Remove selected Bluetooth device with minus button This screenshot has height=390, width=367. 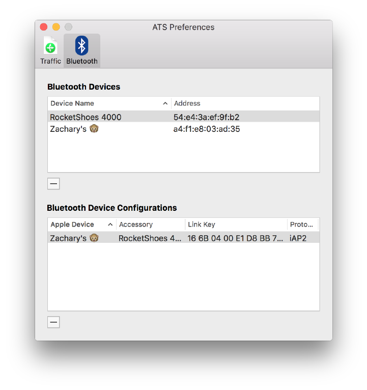53,184
